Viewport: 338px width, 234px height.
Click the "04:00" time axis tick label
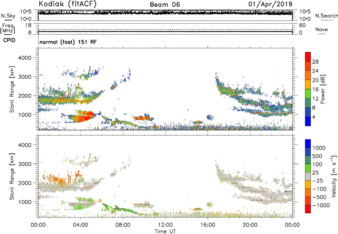click(x=81, y=225)
